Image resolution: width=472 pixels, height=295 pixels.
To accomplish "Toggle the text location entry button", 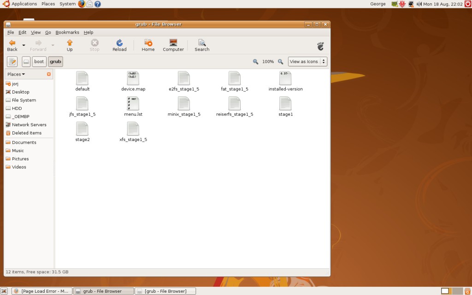I will coord(12,62).
